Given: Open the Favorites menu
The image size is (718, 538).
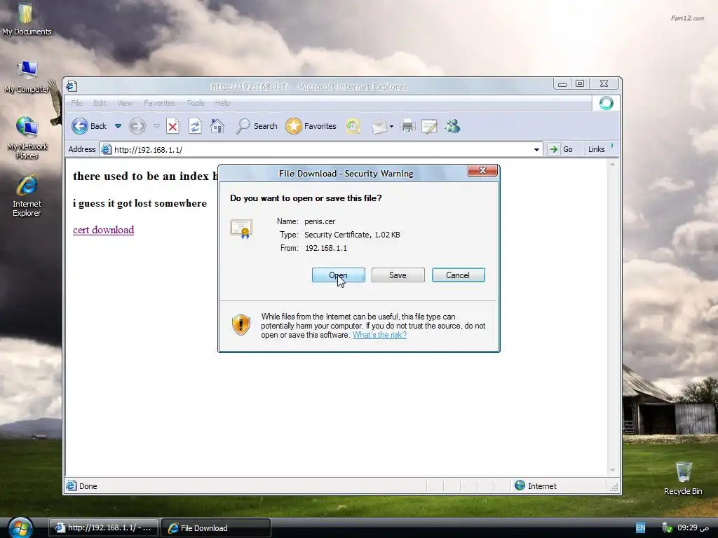Looking at the screenshot, I should (x=159, y=103).
